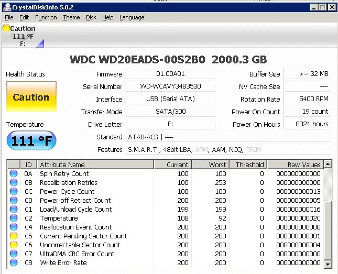The image size is (338, 274).
Task: Click the Serial Number value WD-WCAVY3483530
Action: tap(170, 86)
